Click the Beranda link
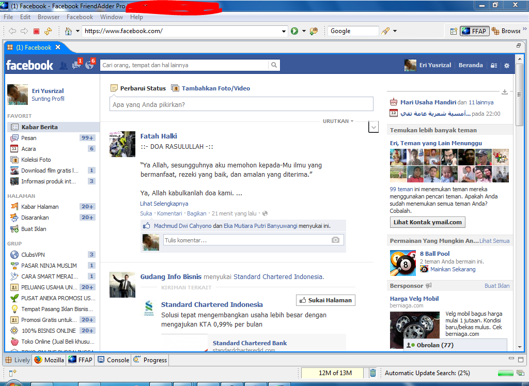The width and height of the screenshot is (529, 386). click(x=471, y=65)
